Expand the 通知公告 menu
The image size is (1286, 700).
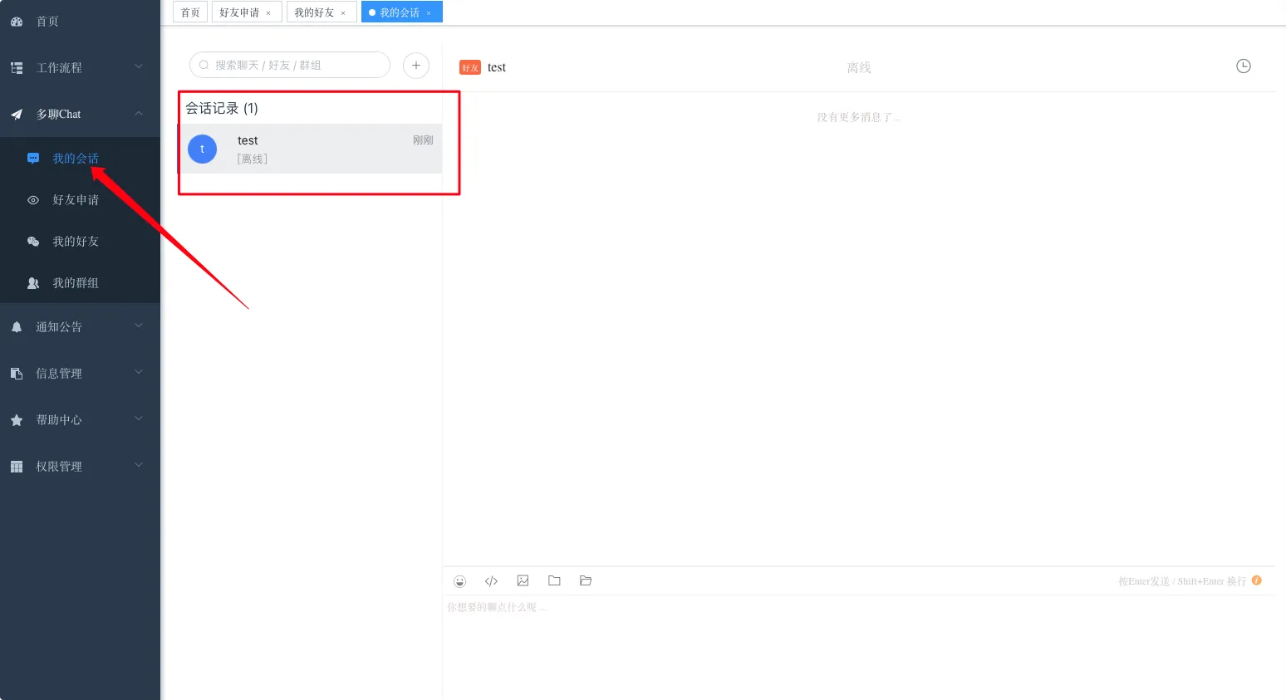point(80,327)
